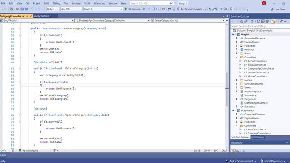
Task: Select HomeController.cs in Solution Explorer
Action: pyautogui.click(x=257, y=76)
